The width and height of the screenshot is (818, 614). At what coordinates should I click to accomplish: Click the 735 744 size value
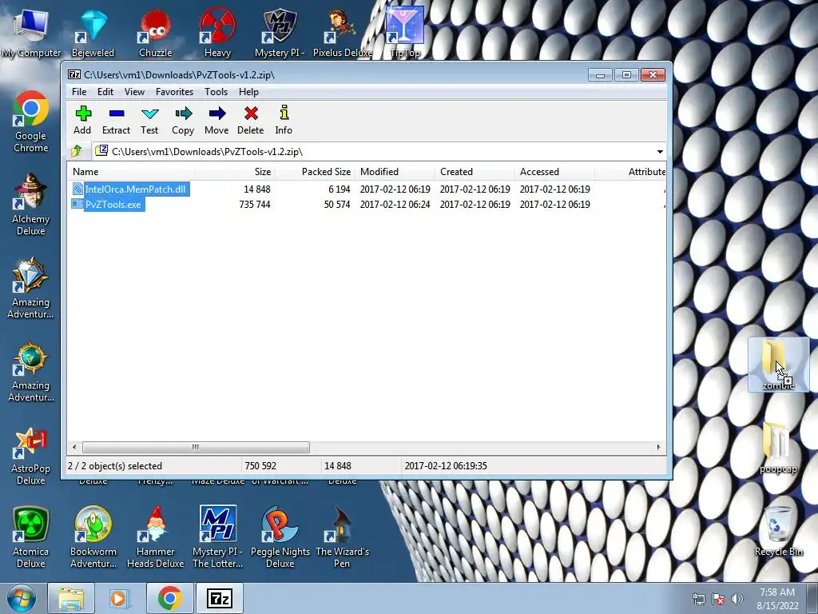pyautogui.click(x=255, y=204)
